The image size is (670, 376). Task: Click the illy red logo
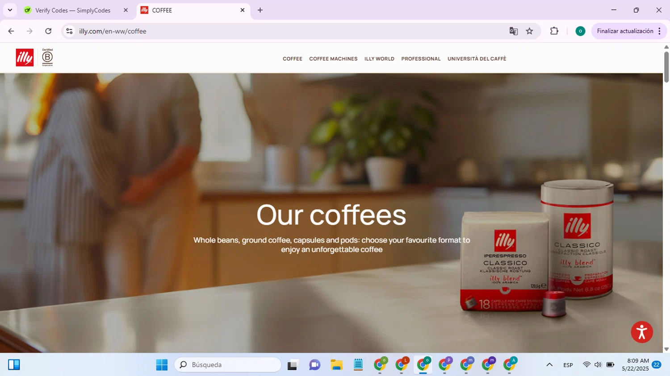coord(25,58)
